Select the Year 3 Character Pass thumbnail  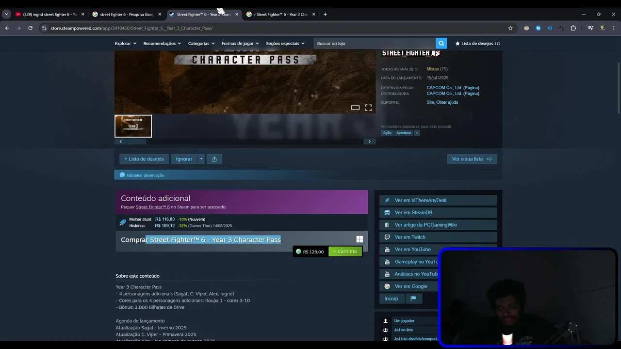pos(133,126)
